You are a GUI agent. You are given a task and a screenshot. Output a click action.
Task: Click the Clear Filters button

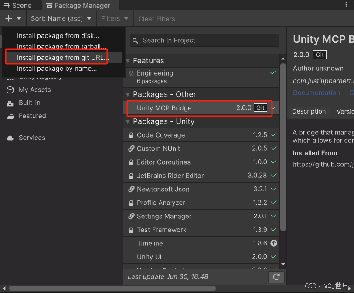pyautogui.click(x=157, y=18)
